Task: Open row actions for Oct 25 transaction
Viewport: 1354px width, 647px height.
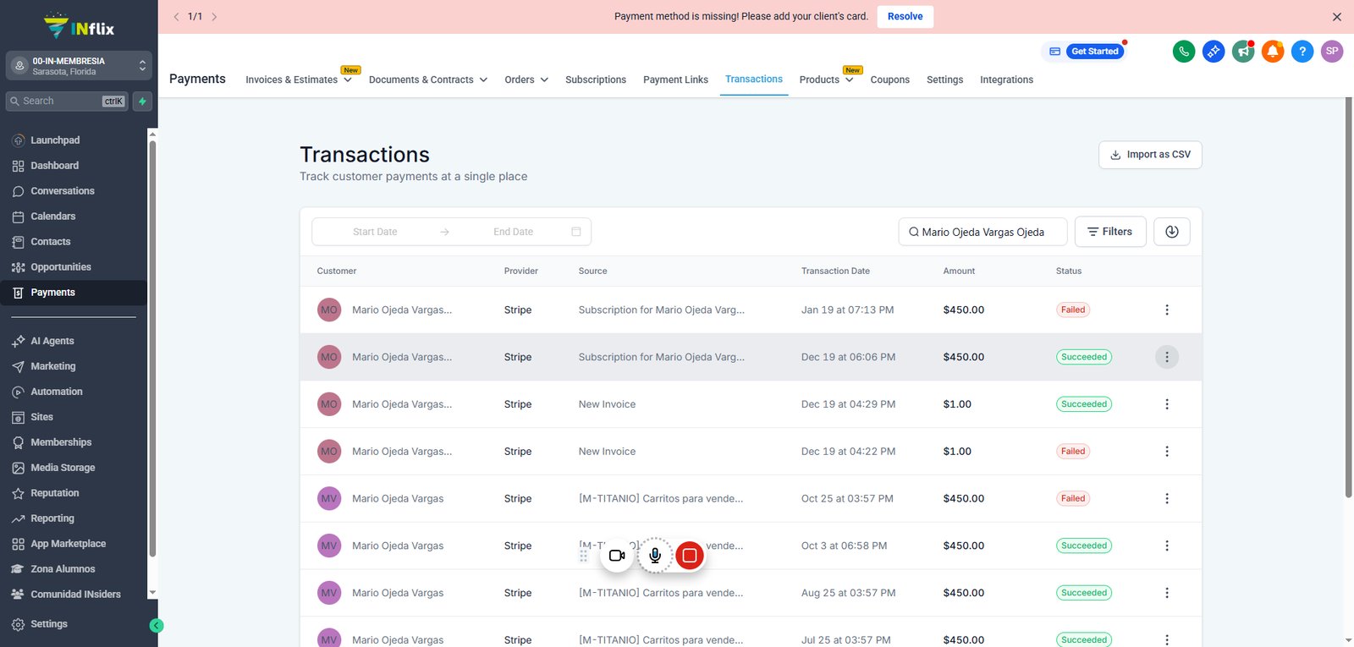Action: point(1167,499)
